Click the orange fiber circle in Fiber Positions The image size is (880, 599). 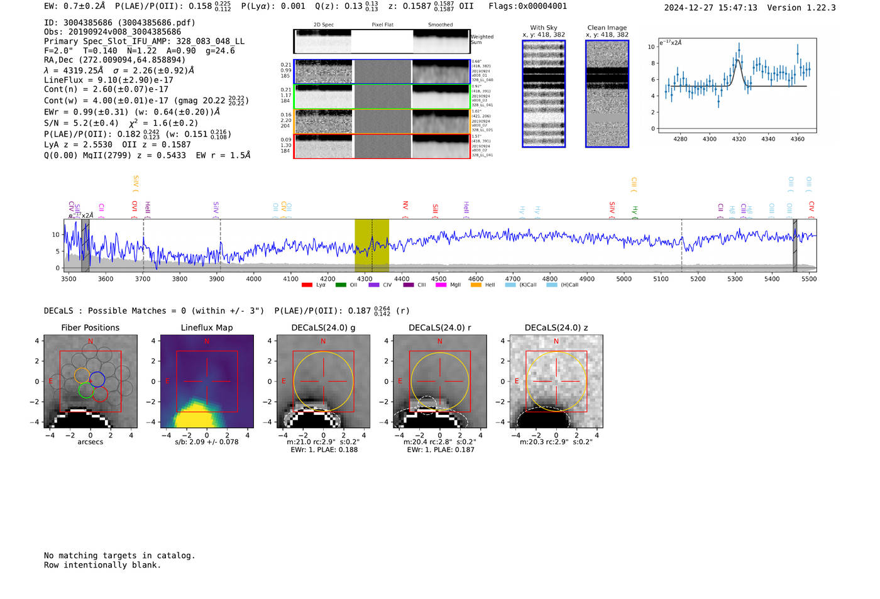(82, 375)
